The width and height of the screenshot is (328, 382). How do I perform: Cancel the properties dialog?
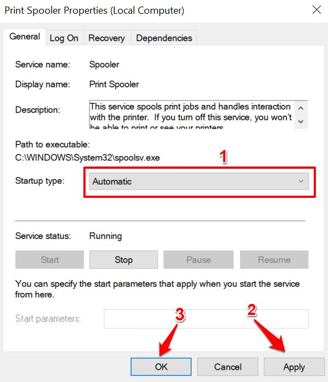(228, 367)
